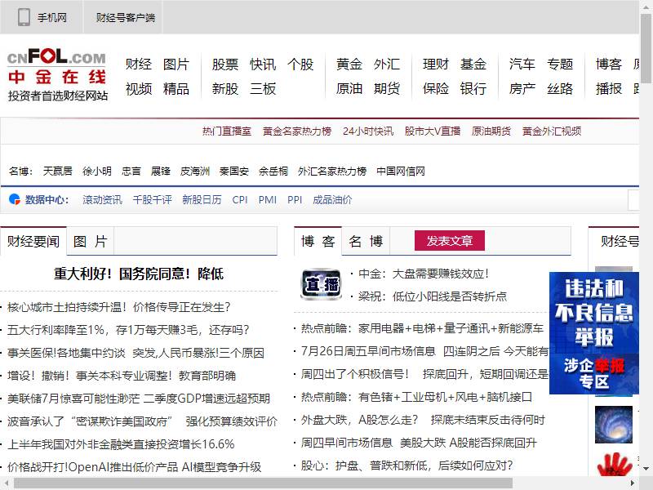Open 梁祝：低位小阳线是否转折点 article

pos(433,296)
